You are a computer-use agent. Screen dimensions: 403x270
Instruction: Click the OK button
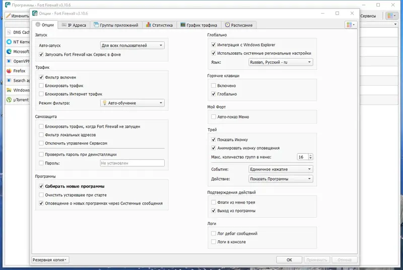[x=289, y=260]
